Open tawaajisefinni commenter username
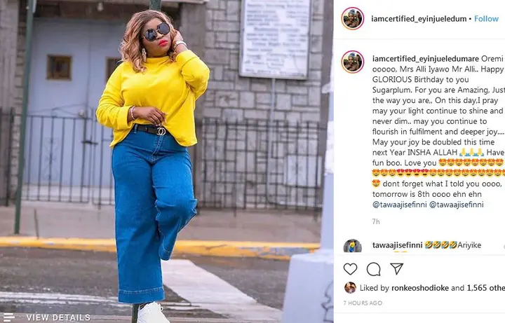 coord(398,245)
